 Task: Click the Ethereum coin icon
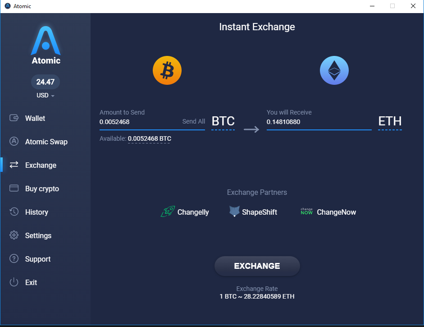(334, 70)
